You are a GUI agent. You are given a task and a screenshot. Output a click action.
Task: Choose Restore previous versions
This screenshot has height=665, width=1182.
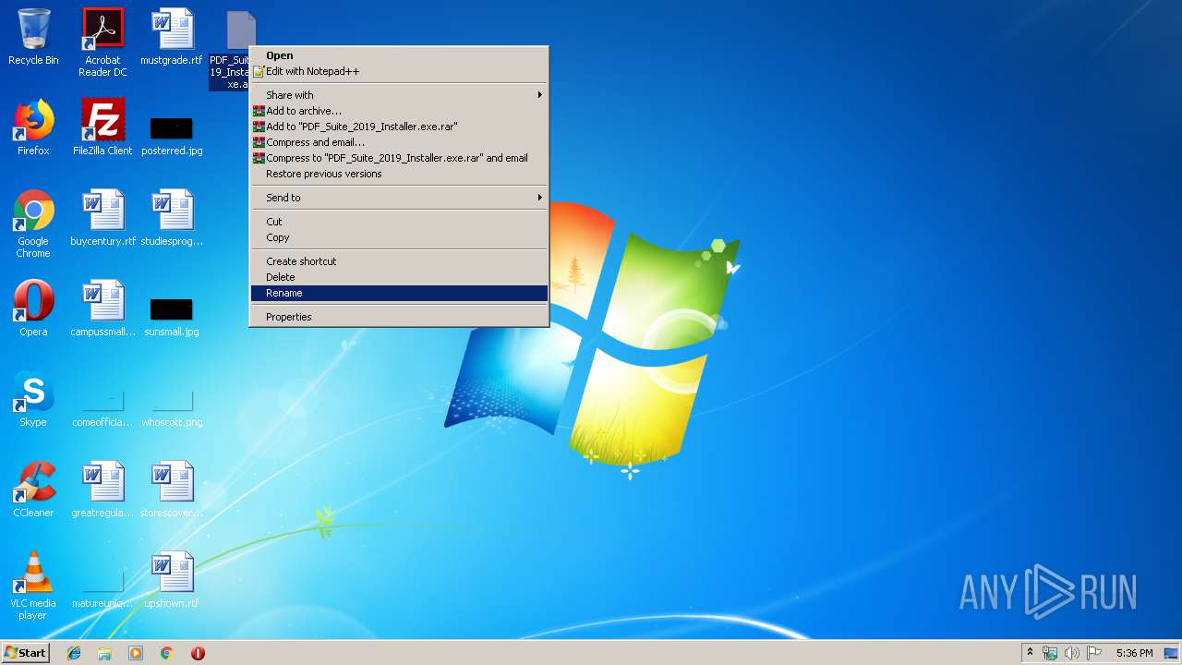399,174
